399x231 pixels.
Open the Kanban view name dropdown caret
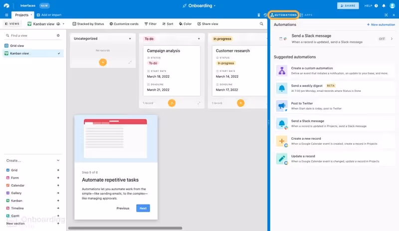click(63, 24)
